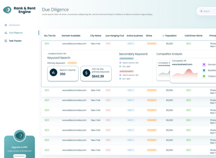Open Low Hanging Fruit dropdown in first row

coord(108,44)
